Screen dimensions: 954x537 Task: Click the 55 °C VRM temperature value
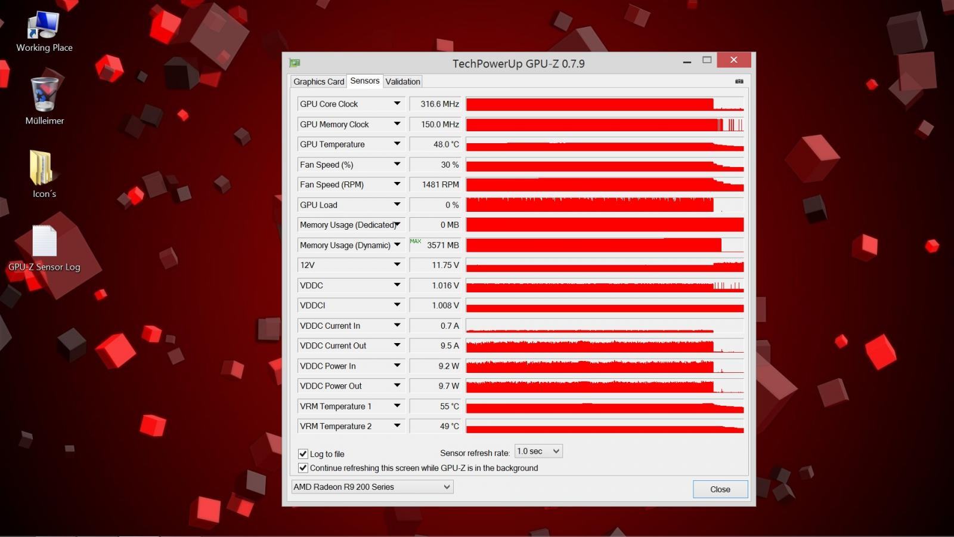436,406
